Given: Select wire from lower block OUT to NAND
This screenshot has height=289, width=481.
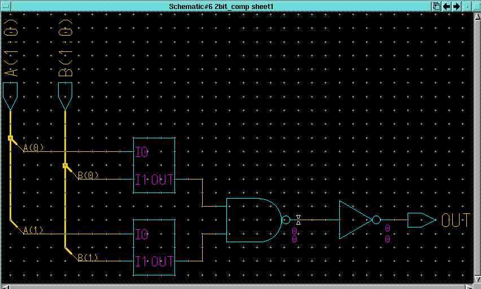Looking at the screenshot, I should pyautogui.click(x=202, y=247).
